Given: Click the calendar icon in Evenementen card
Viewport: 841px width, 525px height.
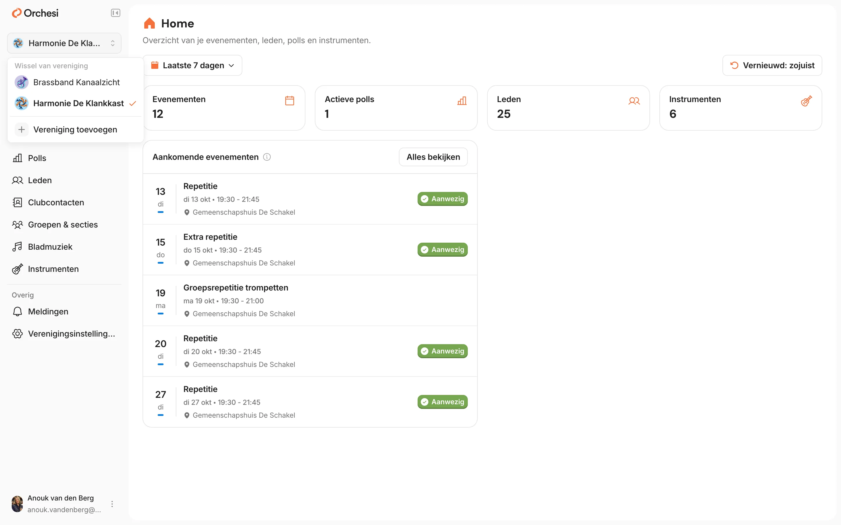Looking at the screenshot, I should pos(289,101).
